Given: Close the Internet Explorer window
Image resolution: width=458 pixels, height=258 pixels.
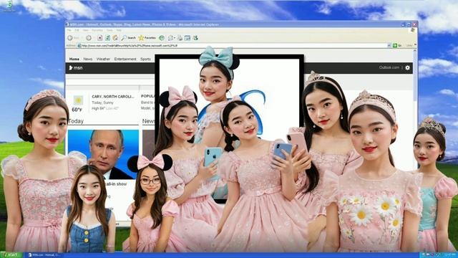Looking at the screenshot, I should point(414,24).
